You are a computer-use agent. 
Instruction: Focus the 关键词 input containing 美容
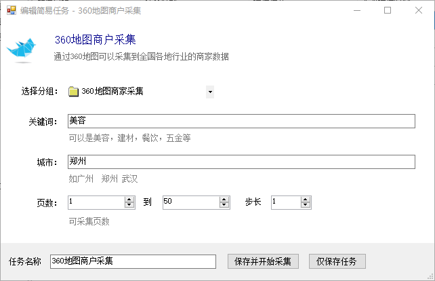pos(241,121)
